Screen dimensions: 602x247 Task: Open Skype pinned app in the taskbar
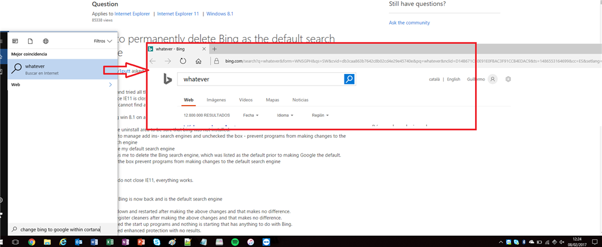click(x=156, y=242)
